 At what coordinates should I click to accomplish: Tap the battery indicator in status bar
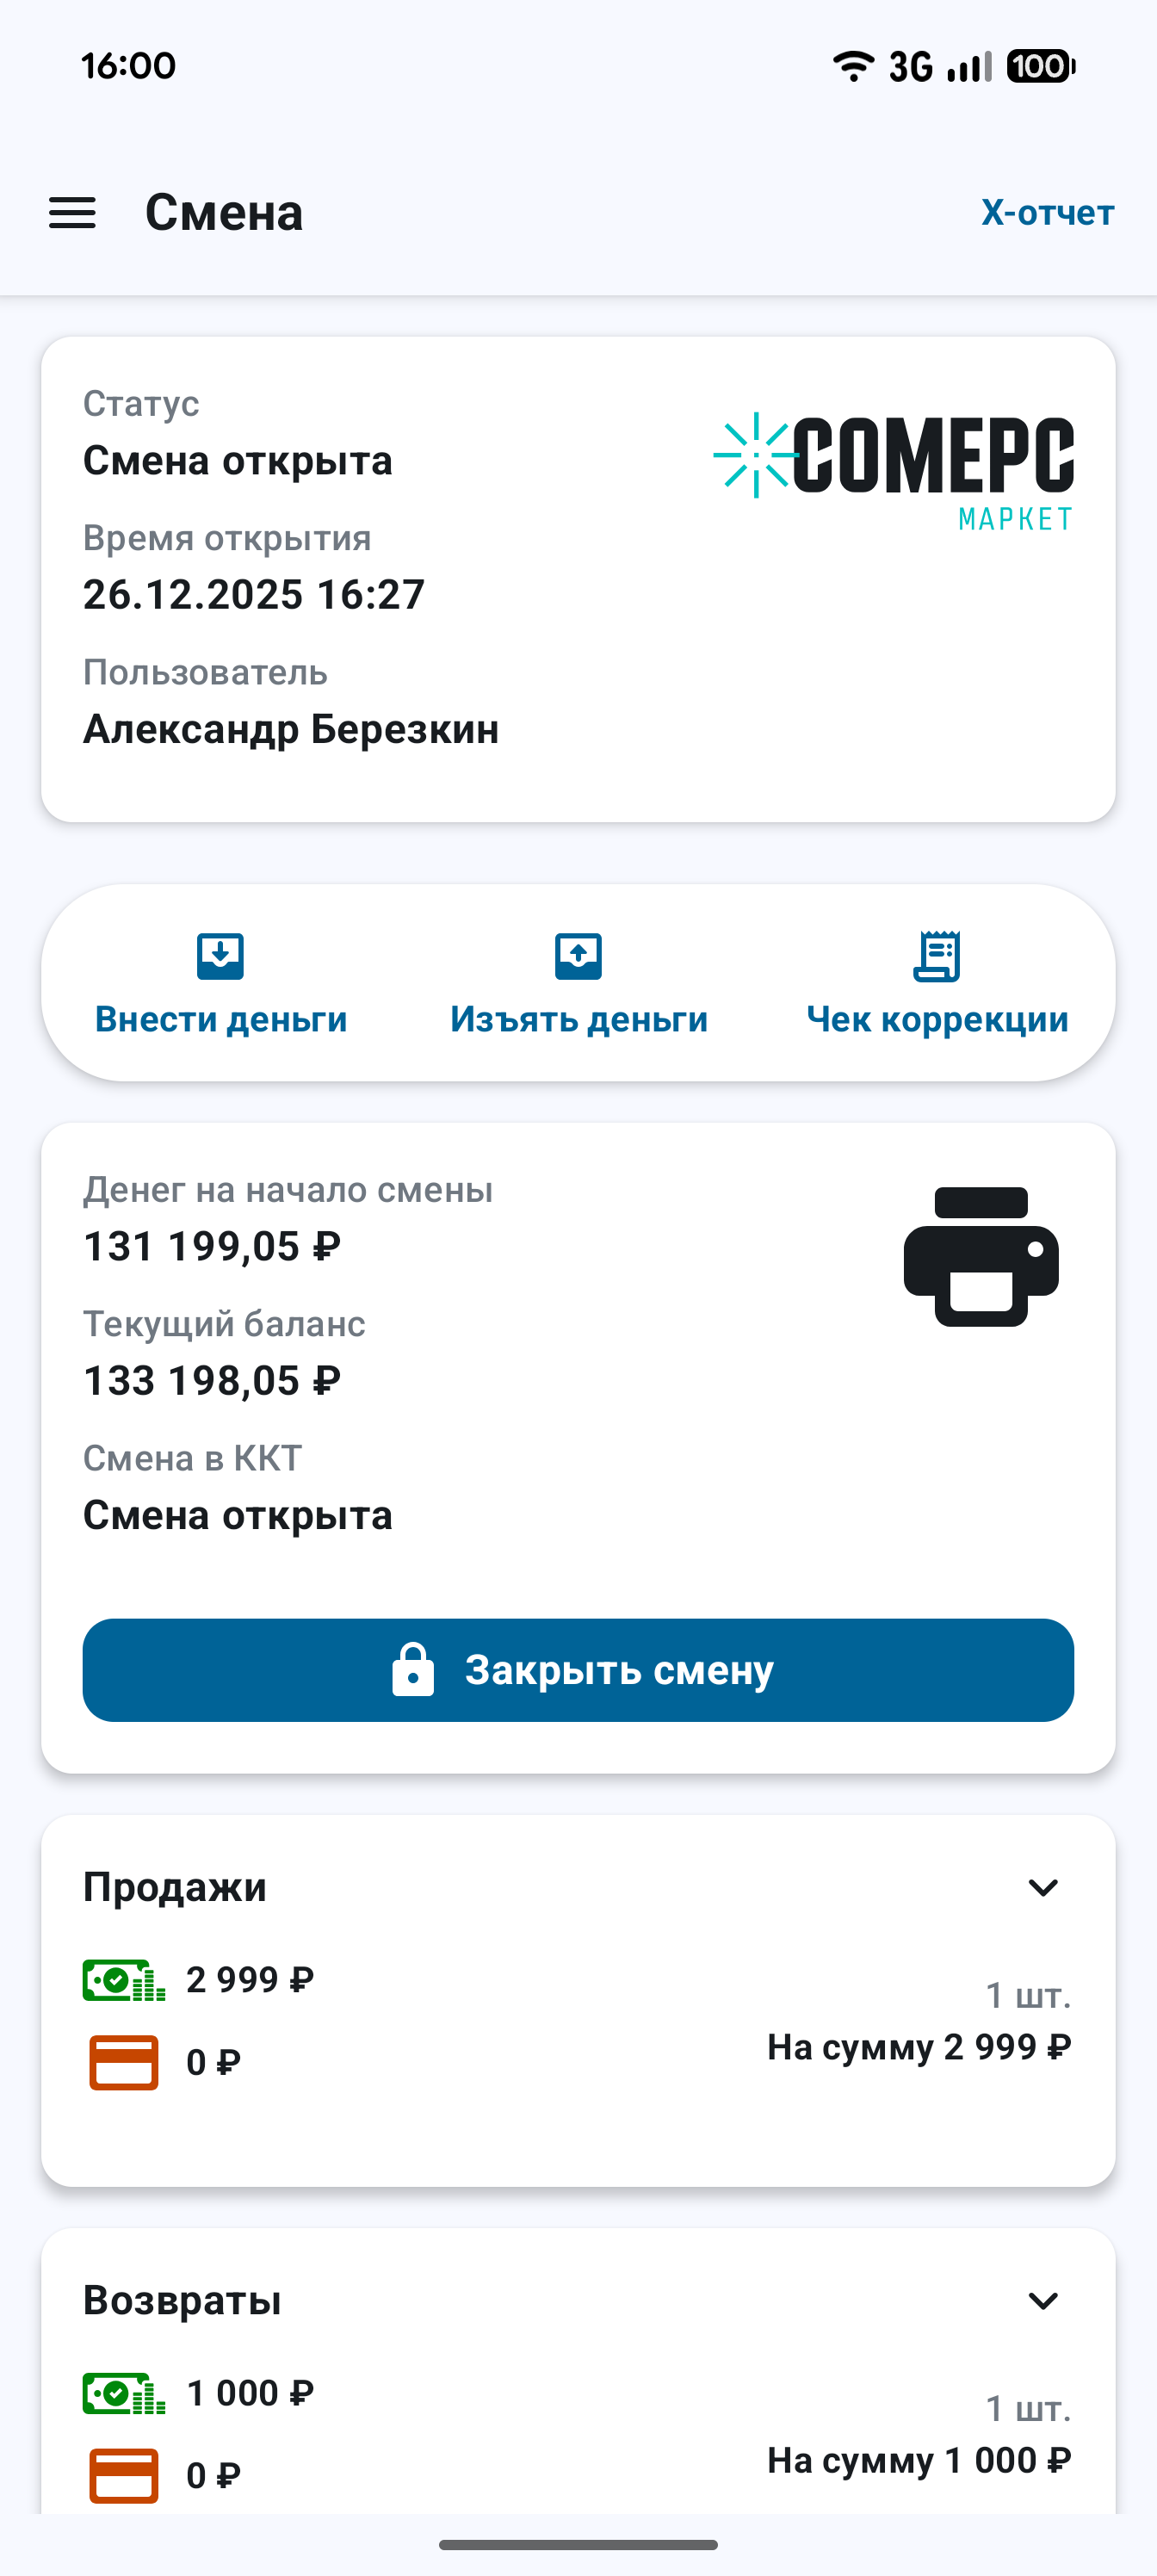click(x=1040, y=66)
